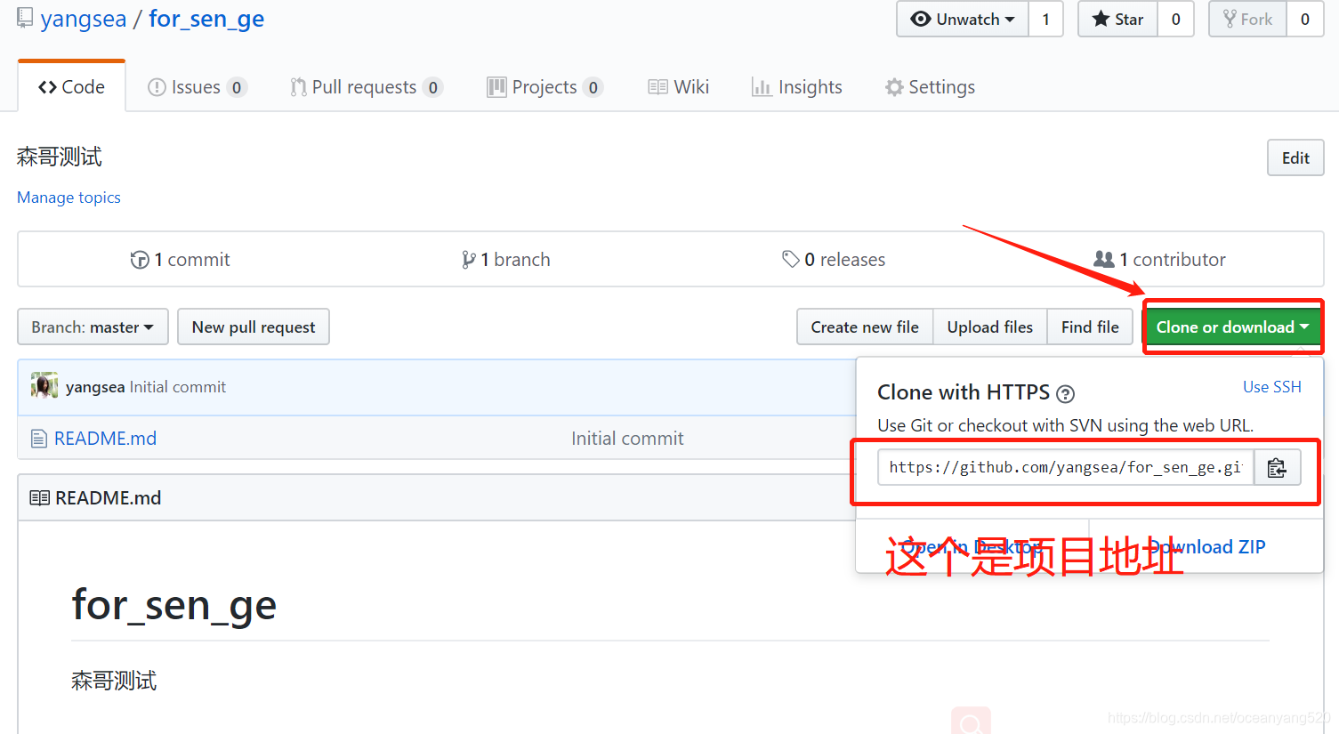This screenshot has width=1339, height=734.
Task: Click the stargazers count 0
Action: [1176, 19]
